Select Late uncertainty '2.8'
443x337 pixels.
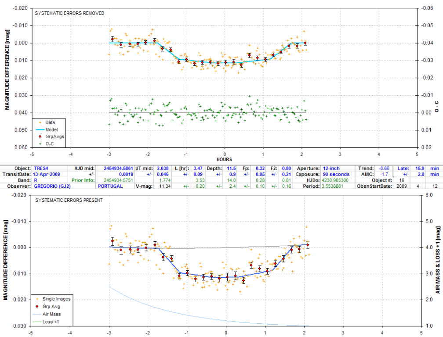click(421, 174)
